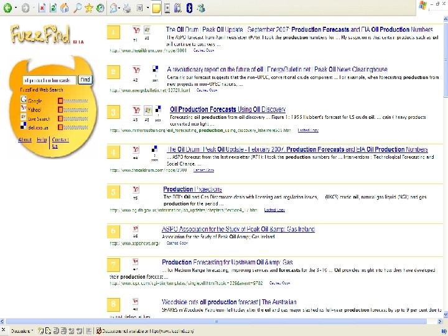Click the Stop page loading icon

(42, 8)
